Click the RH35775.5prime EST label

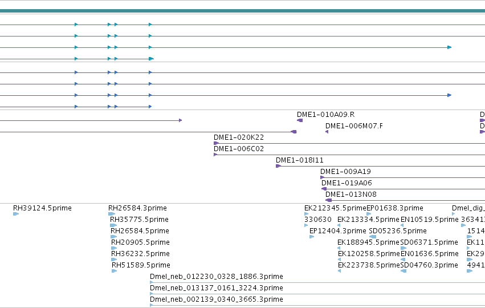pos(139,220)
